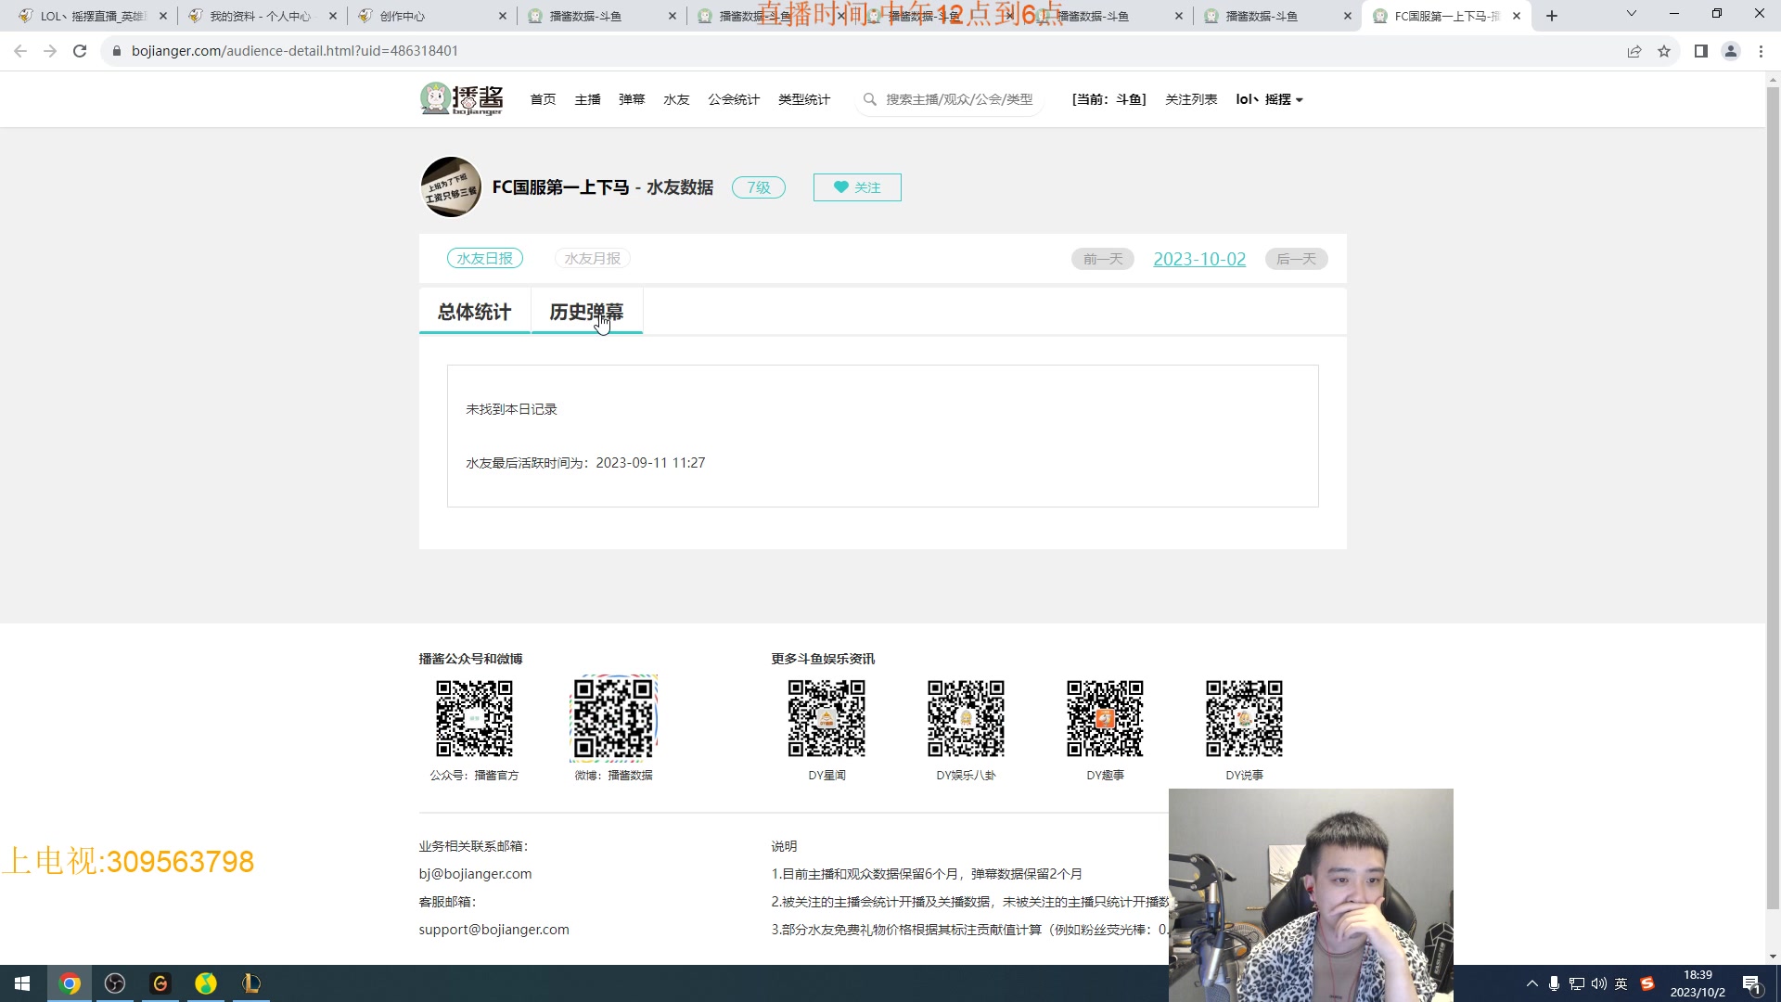Open the browser tab search chevron
The image size is (1781, 1002).
click(1630, 15)
